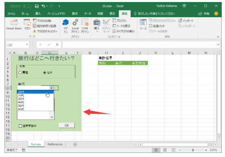
Task: Open ribbon display options
Action: [184, 6]
